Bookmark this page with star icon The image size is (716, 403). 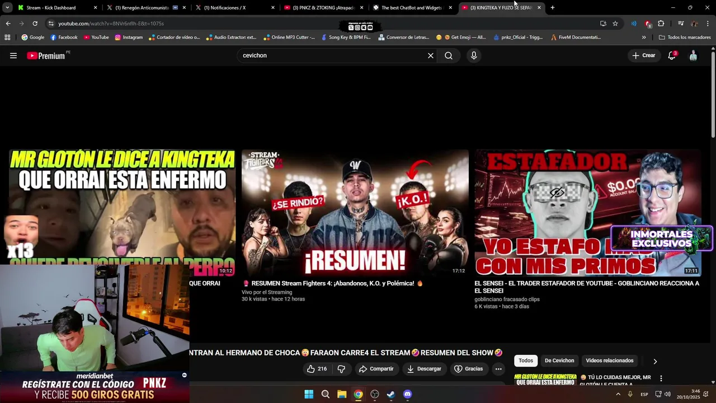click(615, 24)
